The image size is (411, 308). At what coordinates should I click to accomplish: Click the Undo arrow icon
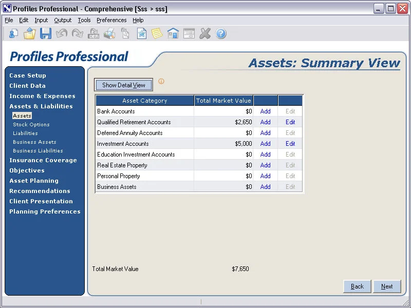[x=62, y=33]
